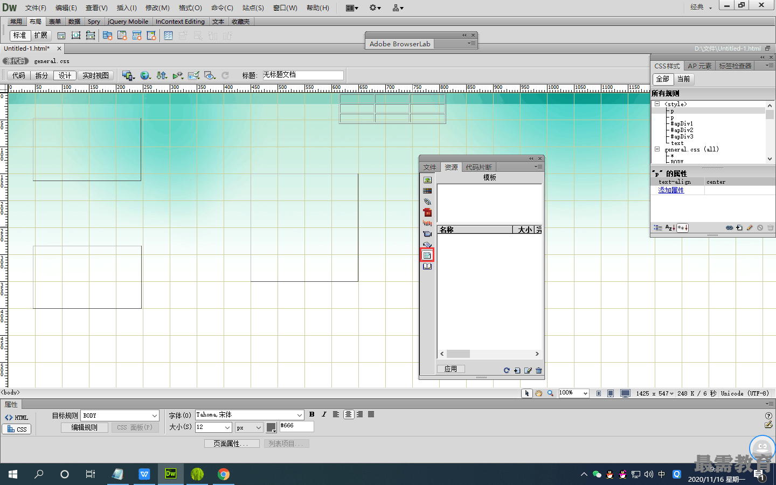Create a new template in Assets panel
The height and width of the screenshot is (485, 776).
517,370
